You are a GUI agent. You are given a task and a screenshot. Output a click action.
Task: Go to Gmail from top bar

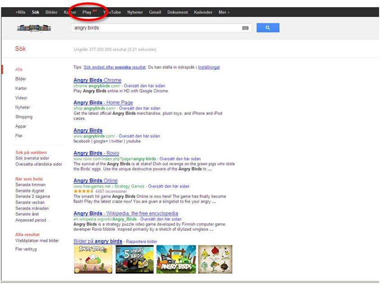(x=155, y=12)
